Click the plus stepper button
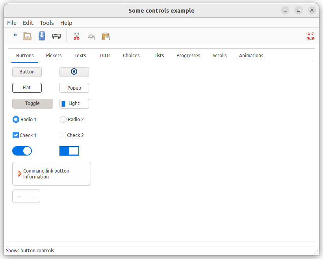 point(33,196)
